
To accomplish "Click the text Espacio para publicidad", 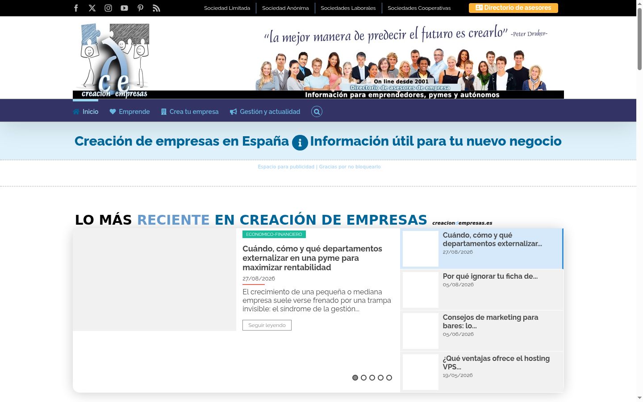I will click(286, 167).
